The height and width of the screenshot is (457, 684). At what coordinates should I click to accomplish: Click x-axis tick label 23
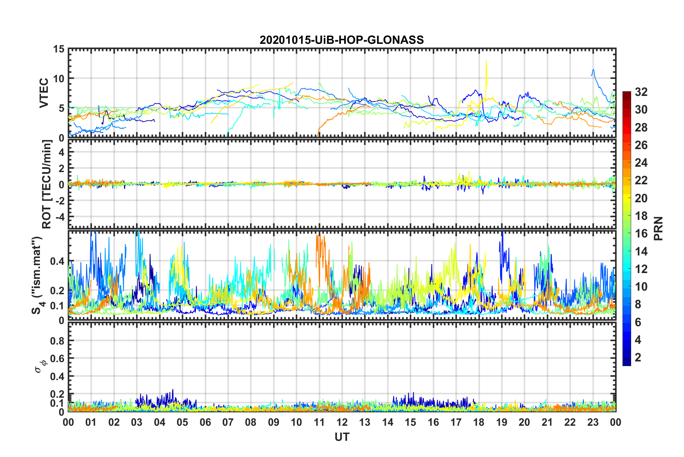point(593,422)
